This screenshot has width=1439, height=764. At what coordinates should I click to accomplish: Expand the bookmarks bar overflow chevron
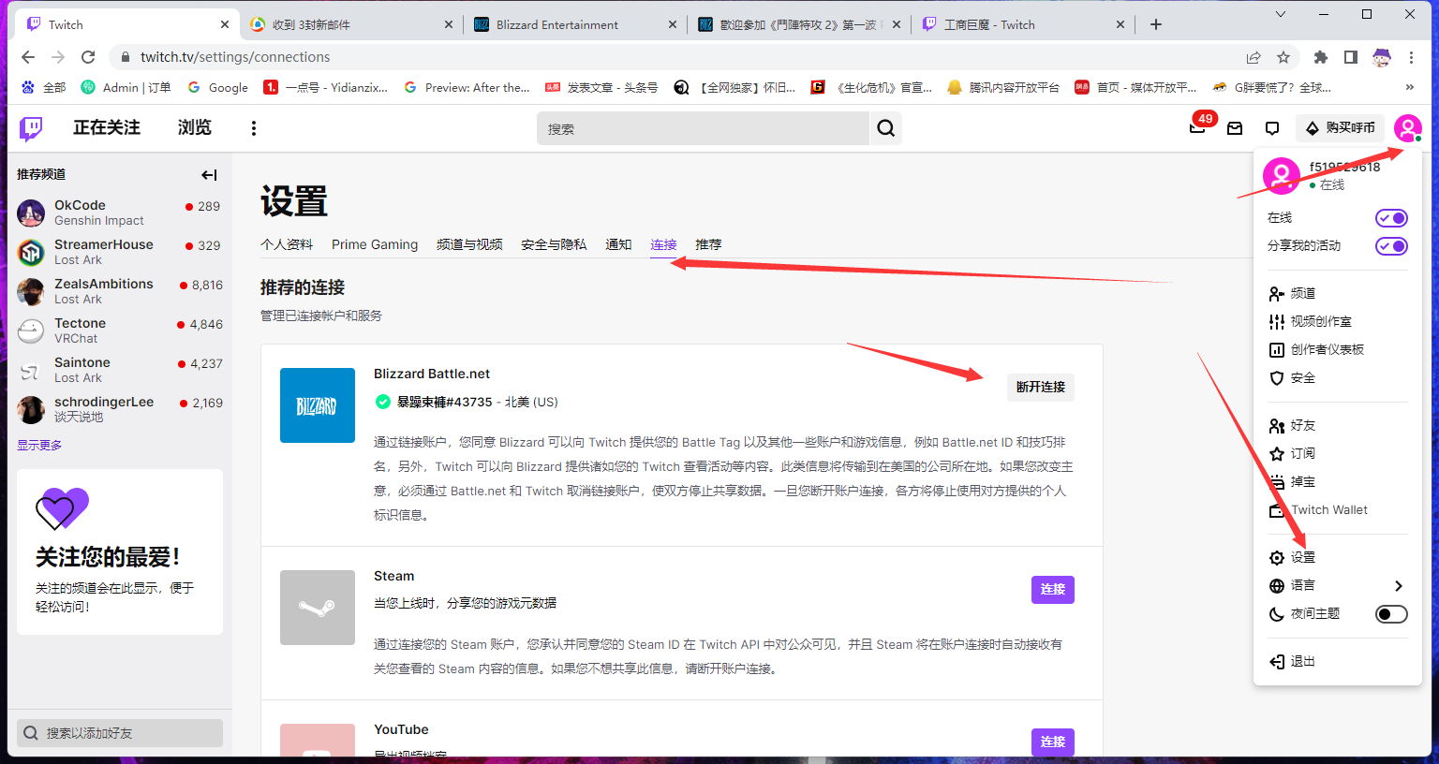click(x=1410, y=87)
